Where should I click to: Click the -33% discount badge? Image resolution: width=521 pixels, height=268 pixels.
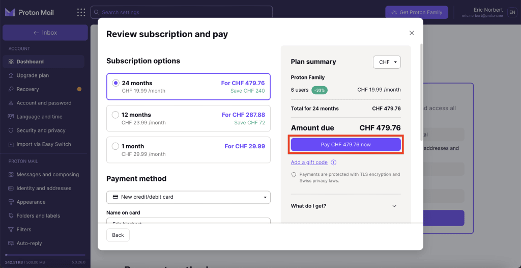click(320, 90)
